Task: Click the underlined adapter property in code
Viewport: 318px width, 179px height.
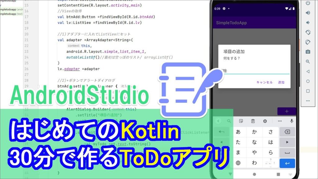Action: (72, 69)
